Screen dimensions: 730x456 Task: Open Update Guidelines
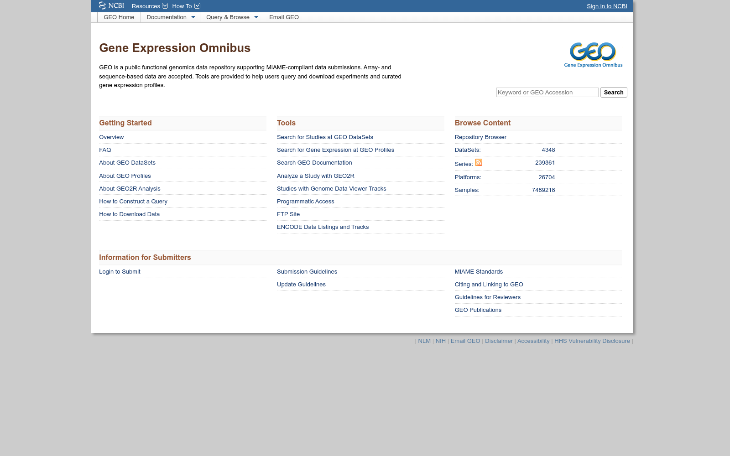pyautogui.click(x=301, y=285)
